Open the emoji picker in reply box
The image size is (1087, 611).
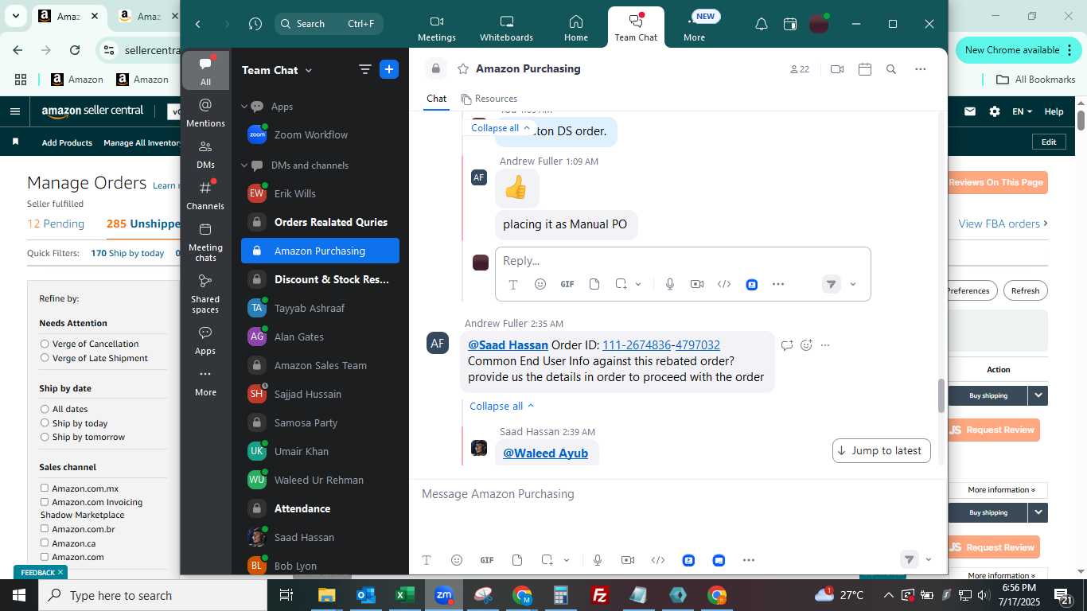[x=540, y=284]
